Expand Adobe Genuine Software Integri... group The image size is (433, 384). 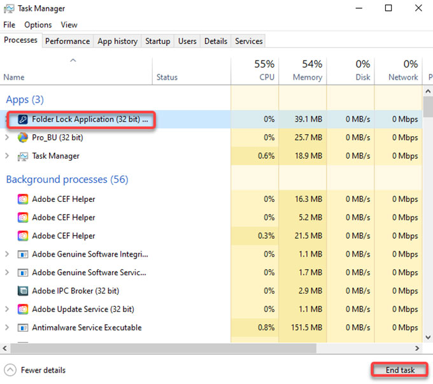point(7,254)
